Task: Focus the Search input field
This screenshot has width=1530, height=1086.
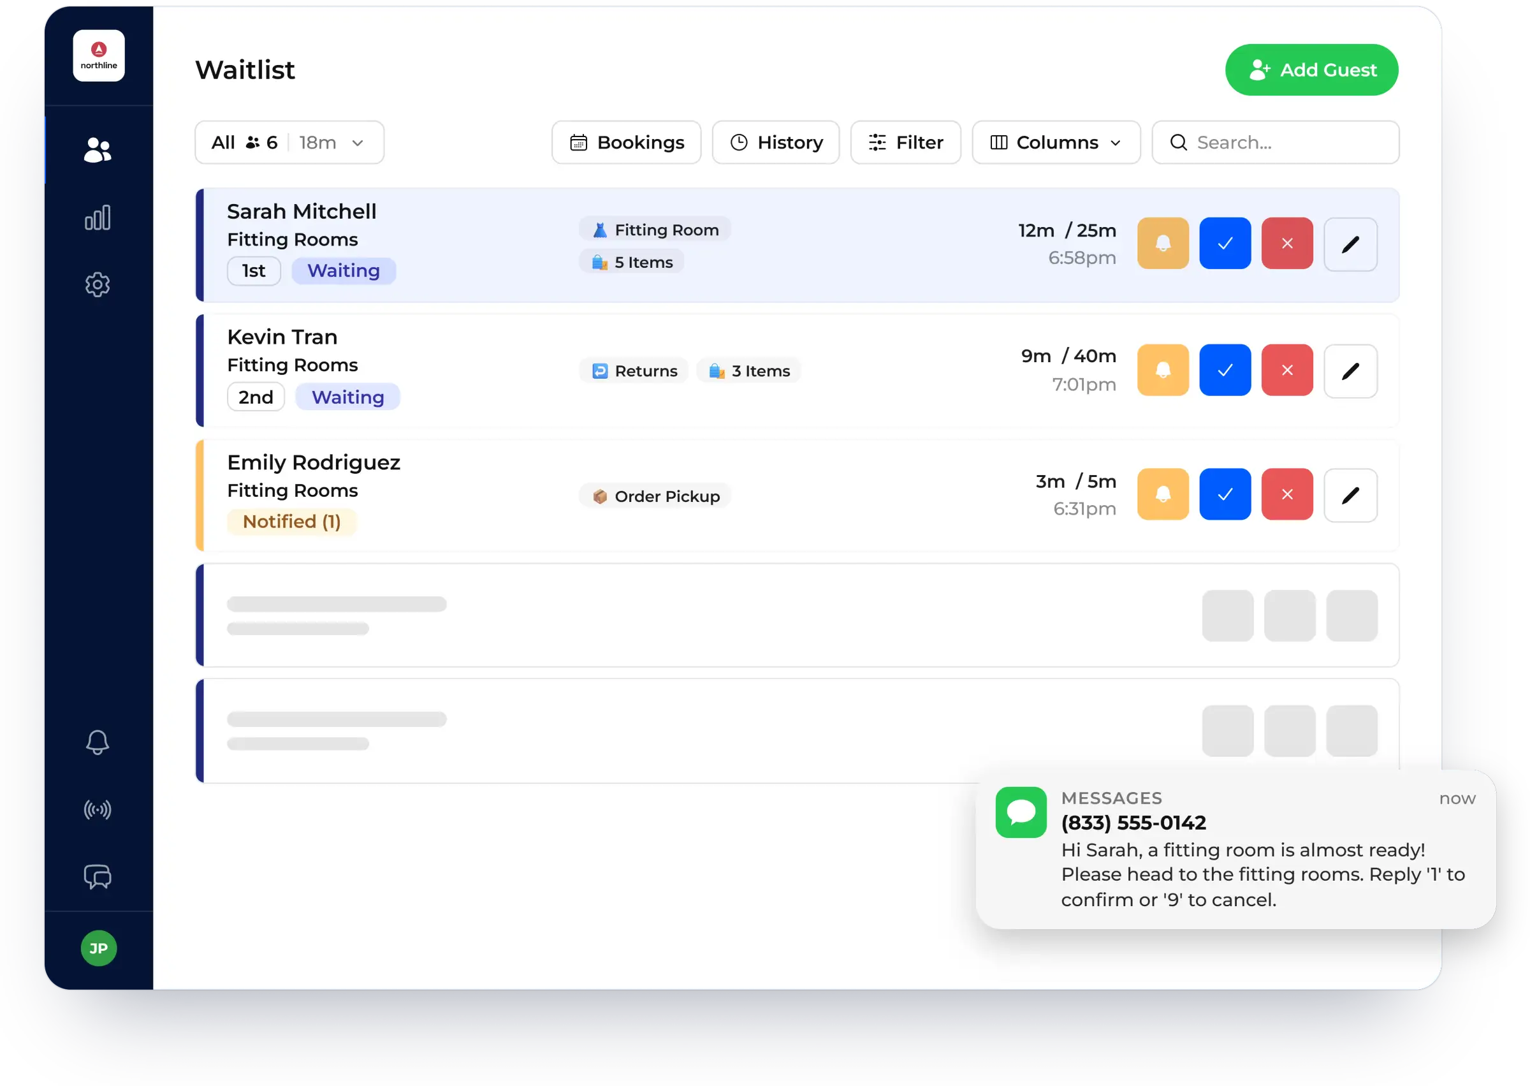Action: point(1276,142)
